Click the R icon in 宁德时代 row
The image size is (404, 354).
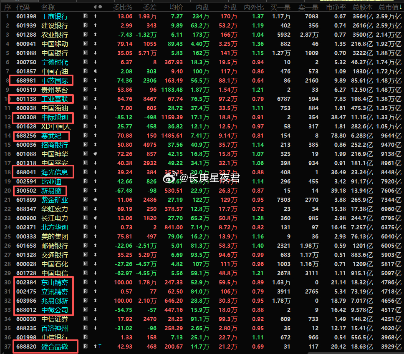coord(85,62)
